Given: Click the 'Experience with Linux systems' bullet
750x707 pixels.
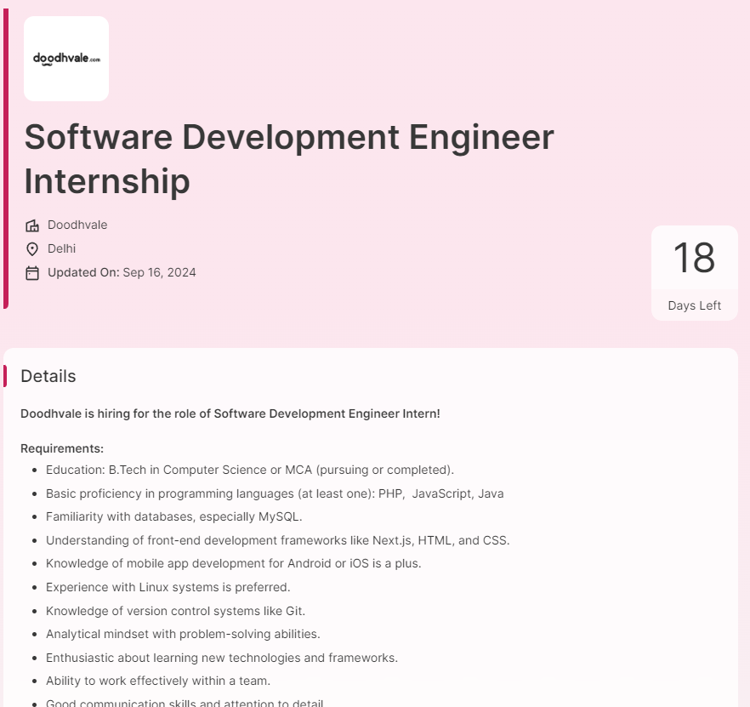Looking at the screenshot, I should 168,587.
